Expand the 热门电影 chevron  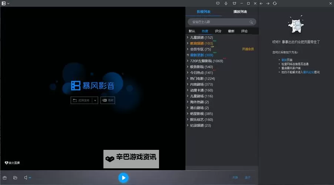188,78
